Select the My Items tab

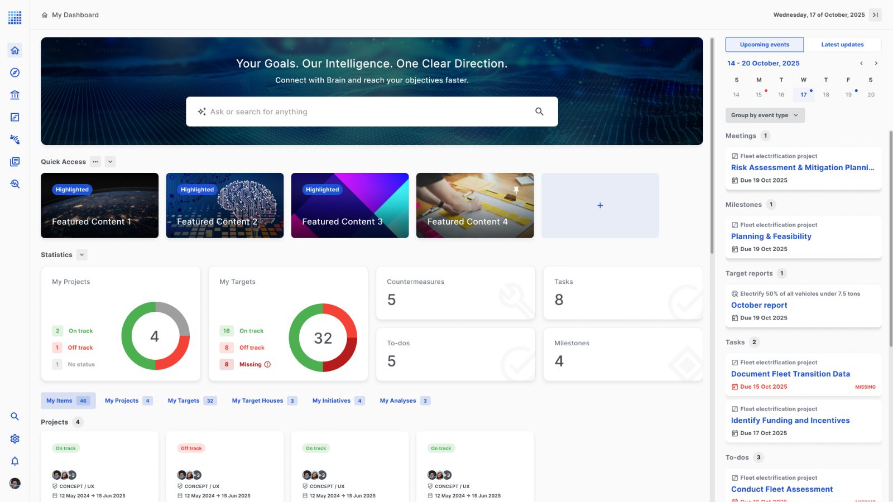(68, 400)
